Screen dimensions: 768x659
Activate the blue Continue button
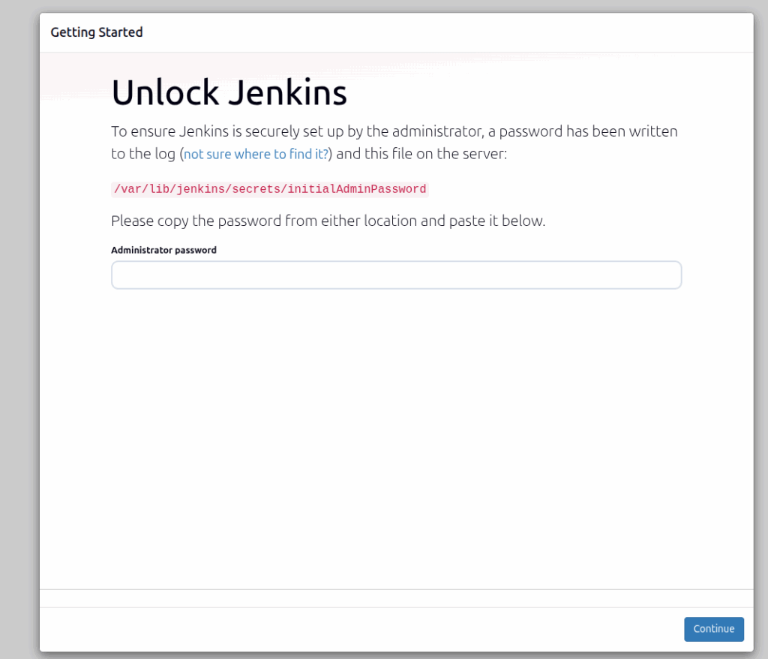[713, 629]
